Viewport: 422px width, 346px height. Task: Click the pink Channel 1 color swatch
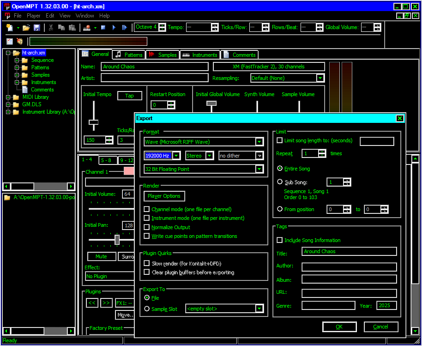[129, 171]
